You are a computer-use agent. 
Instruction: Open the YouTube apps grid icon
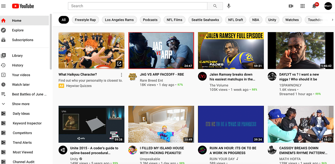(303, 6)
